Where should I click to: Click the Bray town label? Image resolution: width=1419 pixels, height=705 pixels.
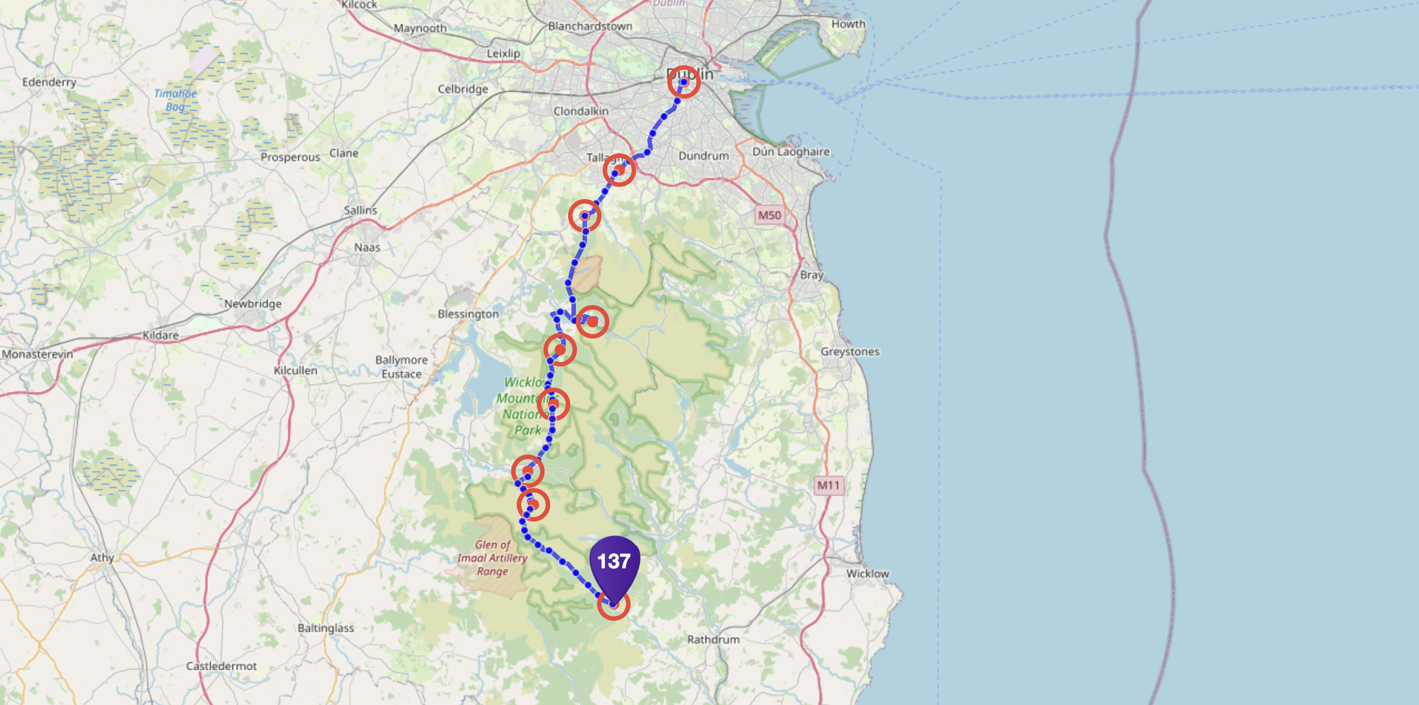pos(812,275)
